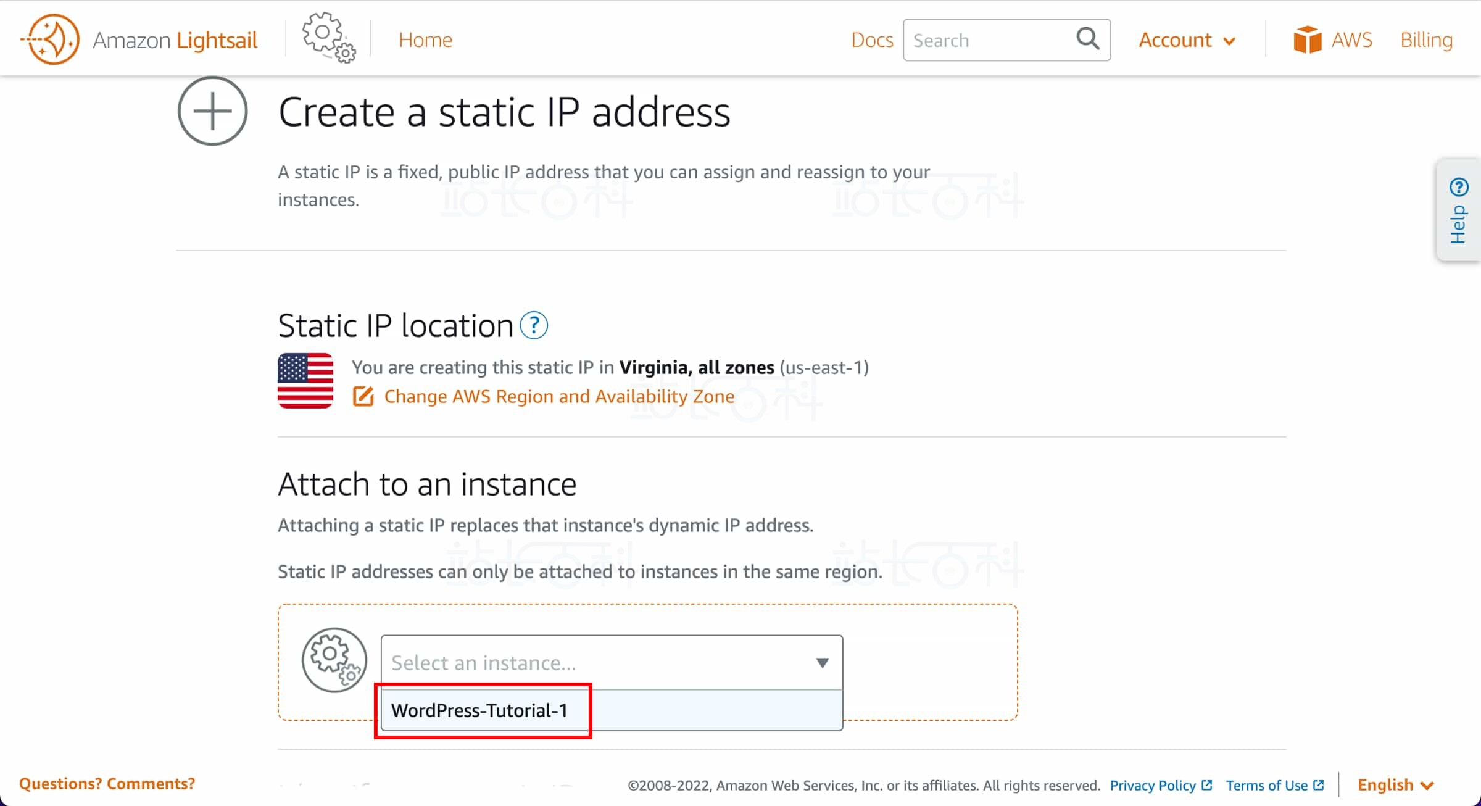Screen dimensions: 1481x806
Task: Click the circled plus icon beside title
Action: coord(213,112)
